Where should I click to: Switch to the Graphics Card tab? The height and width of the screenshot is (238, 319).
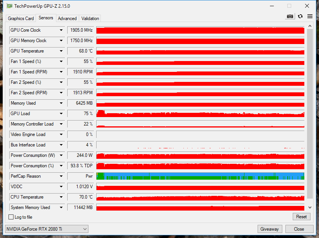tap(21, 18)
